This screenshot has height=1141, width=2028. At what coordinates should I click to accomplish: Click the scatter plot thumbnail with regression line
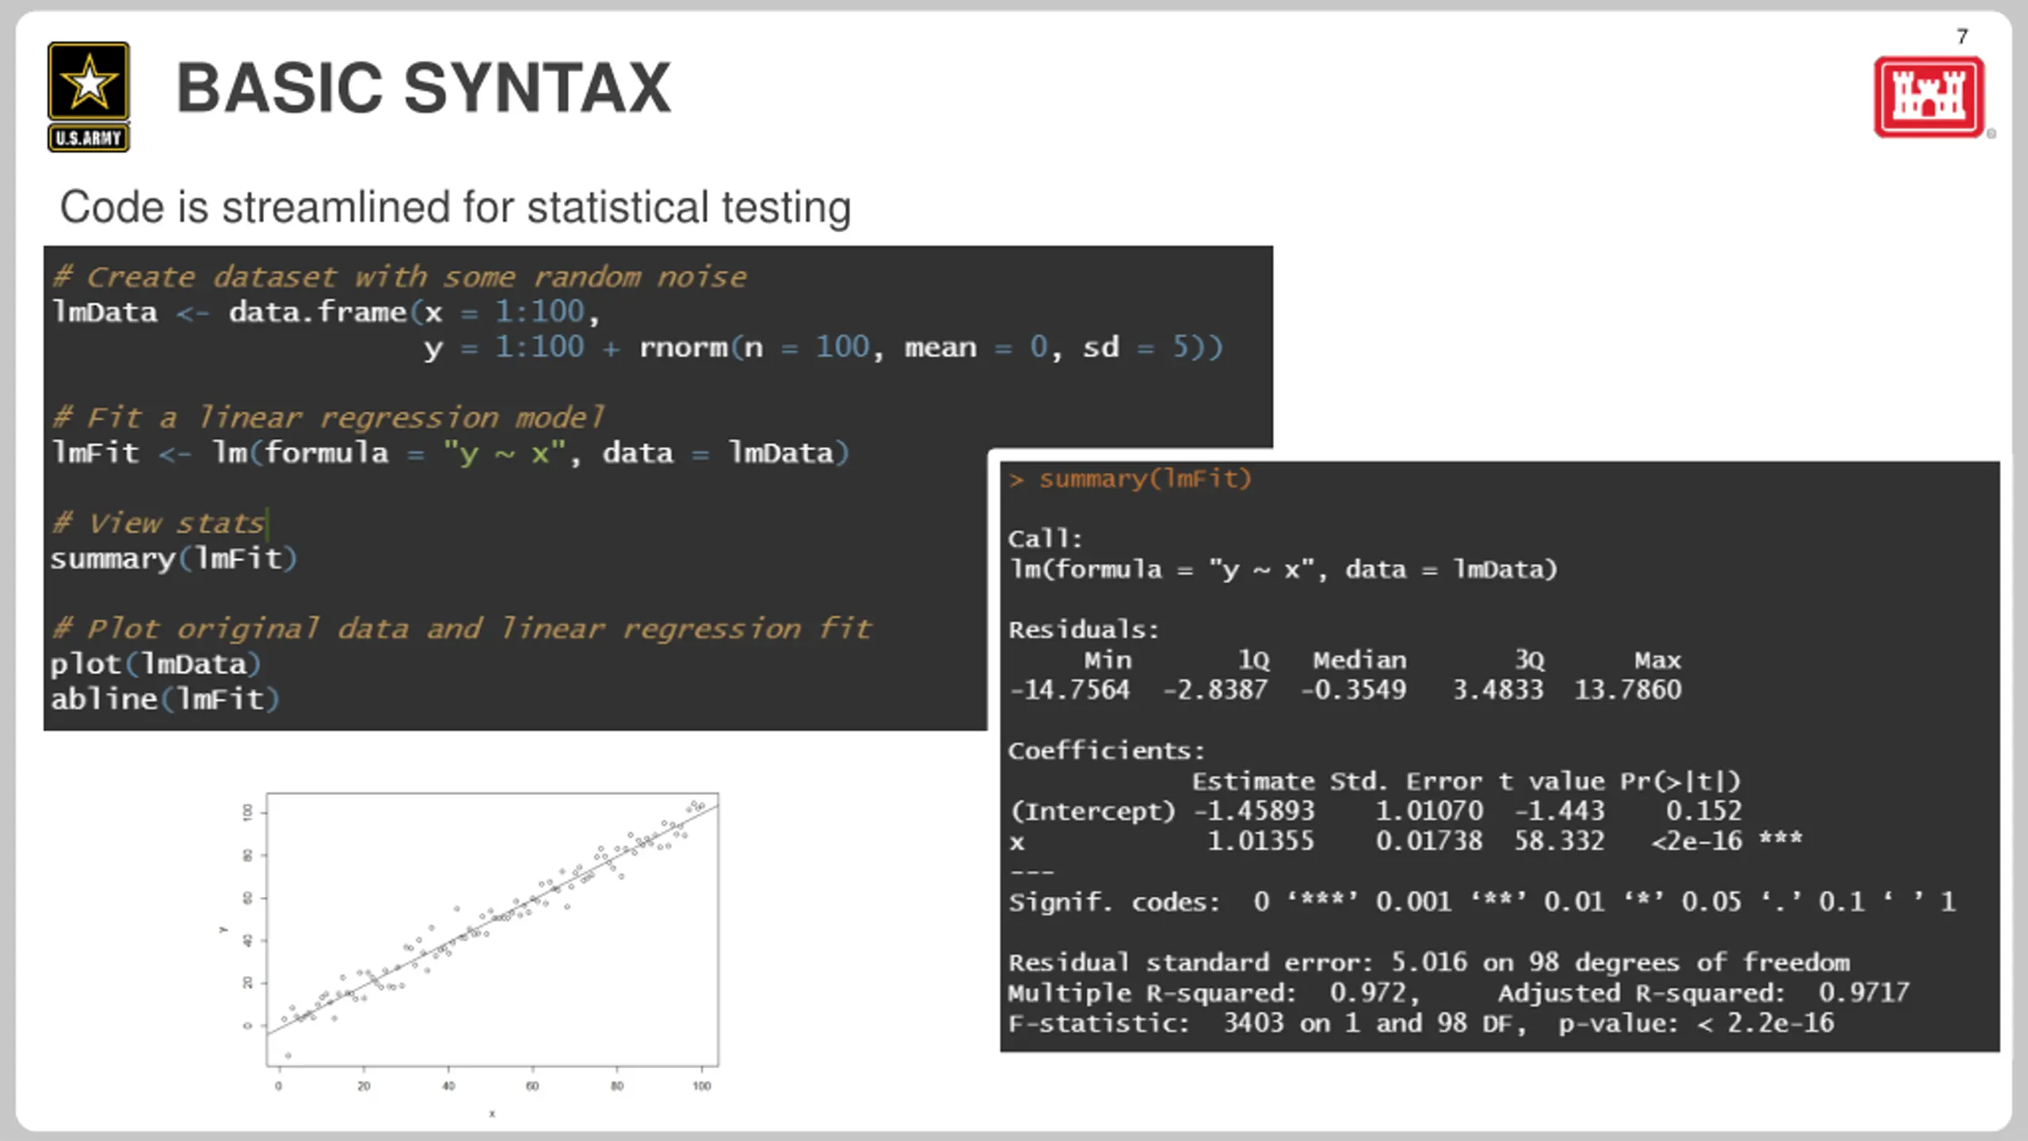coord(475,951)
